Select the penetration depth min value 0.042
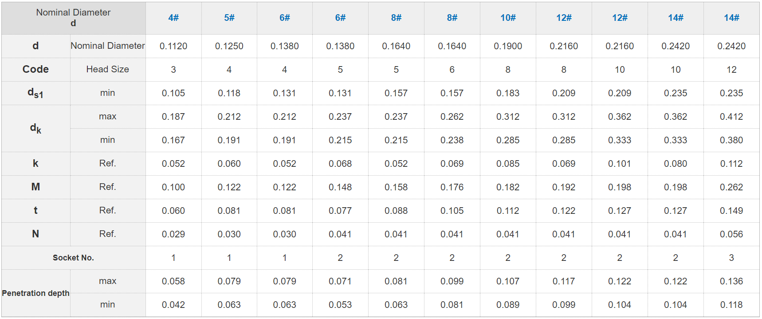 (x=173, y=305)
